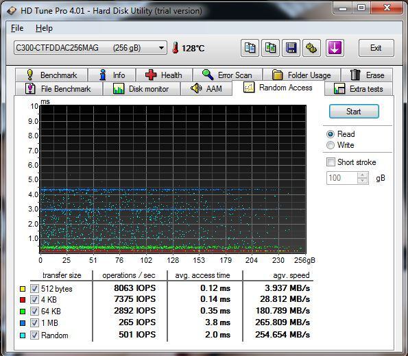
Task: Click the thermometer temperature icon
Action: pyautogui.click(x=176, y=48)
